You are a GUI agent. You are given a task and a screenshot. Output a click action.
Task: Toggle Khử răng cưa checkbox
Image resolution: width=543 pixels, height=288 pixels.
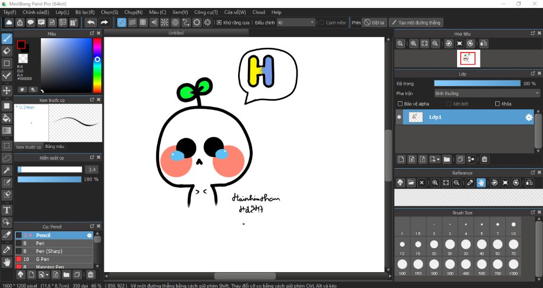(219, 22)
